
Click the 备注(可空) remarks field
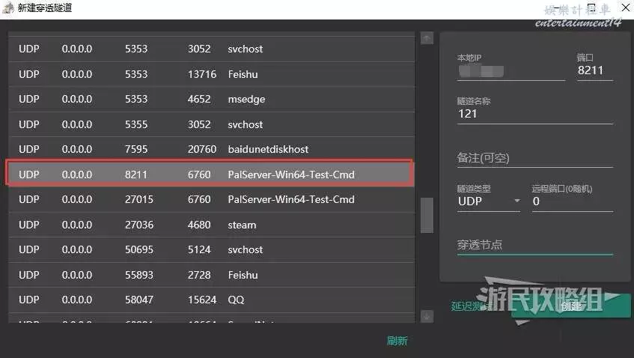pyautogui.click(x=534, y=158)
